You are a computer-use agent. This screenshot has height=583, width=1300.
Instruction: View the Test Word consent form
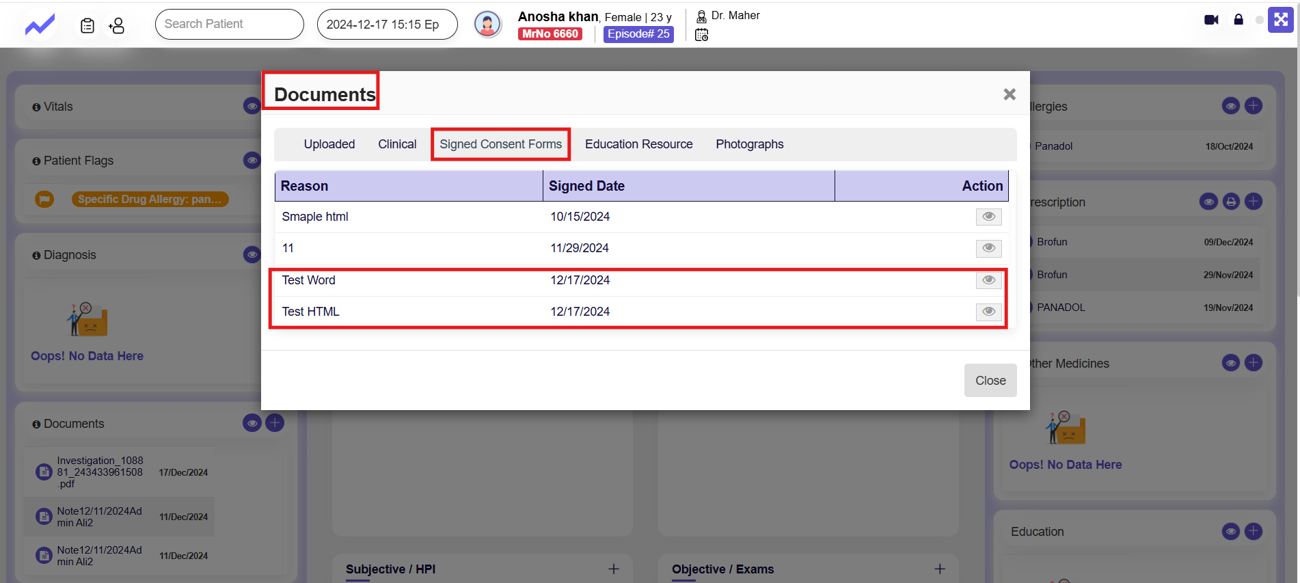pyautogui.click(x=988, y=280)
